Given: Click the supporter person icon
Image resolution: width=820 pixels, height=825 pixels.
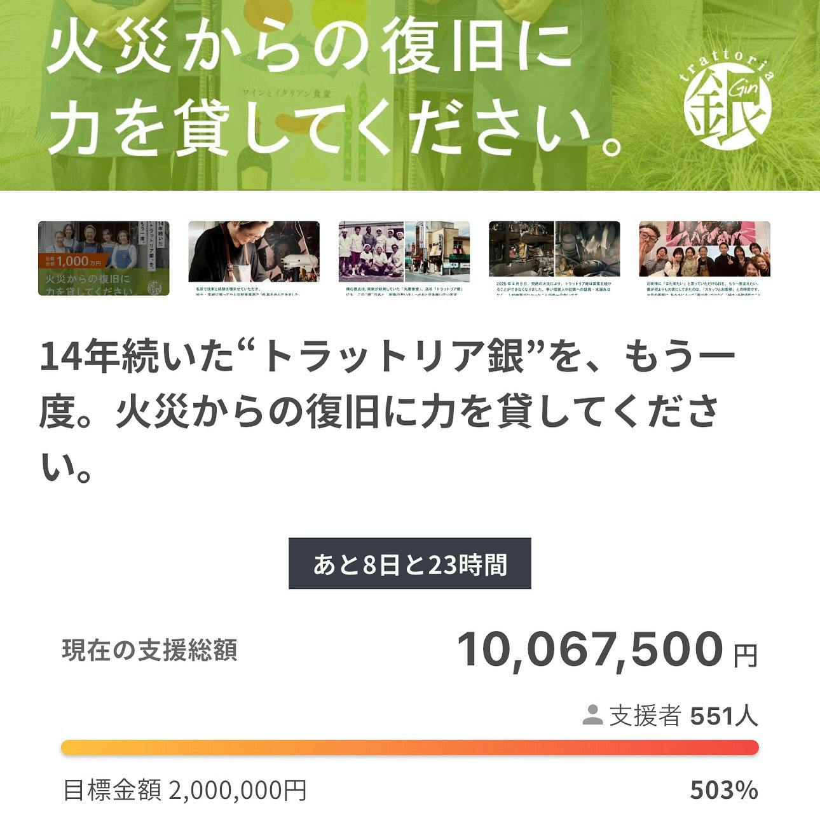Looking at the screenshot, I should 592,715.
